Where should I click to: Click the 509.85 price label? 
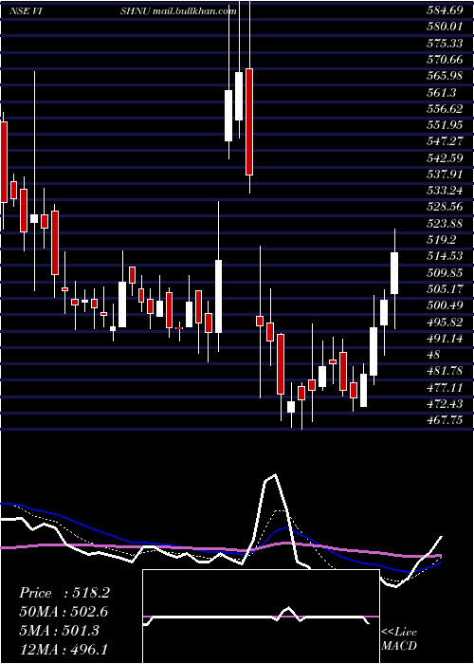click(444, 273)
